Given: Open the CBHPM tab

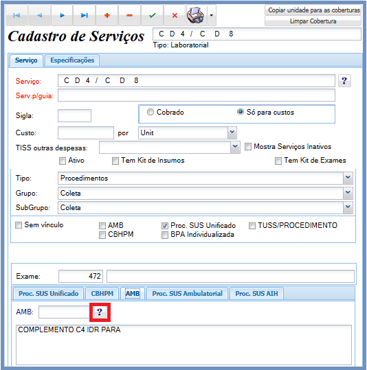Looking at the screenshot, I should pos(102,293).
